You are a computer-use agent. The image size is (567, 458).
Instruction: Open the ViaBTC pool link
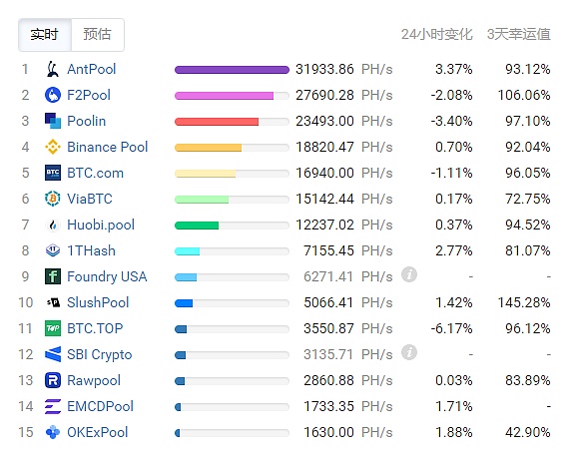click(90, 199)
